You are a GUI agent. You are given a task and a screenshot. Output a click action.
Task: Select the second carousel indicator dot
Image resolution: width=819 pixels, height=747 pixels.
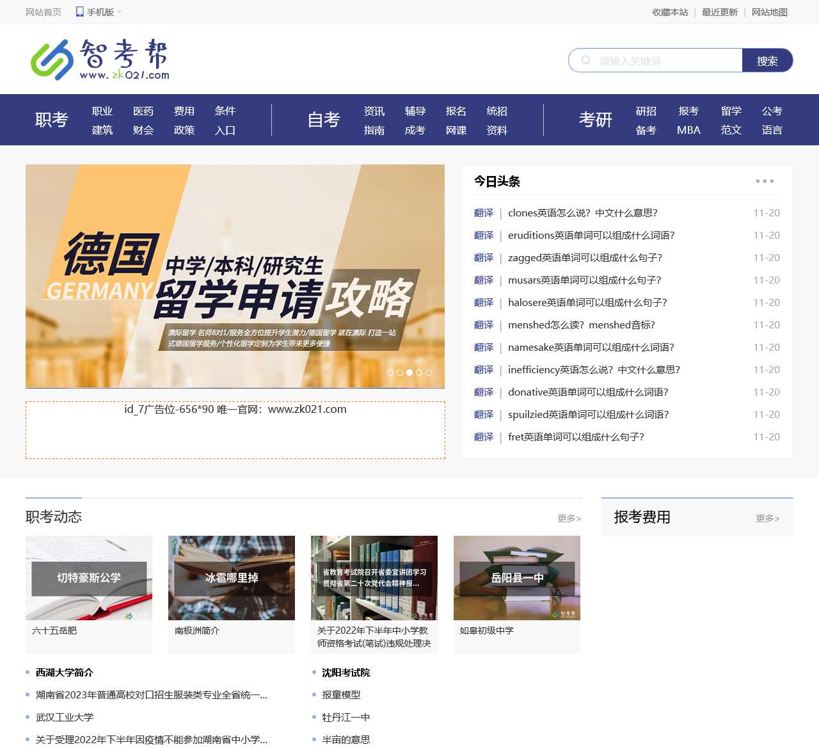point(401,372)
